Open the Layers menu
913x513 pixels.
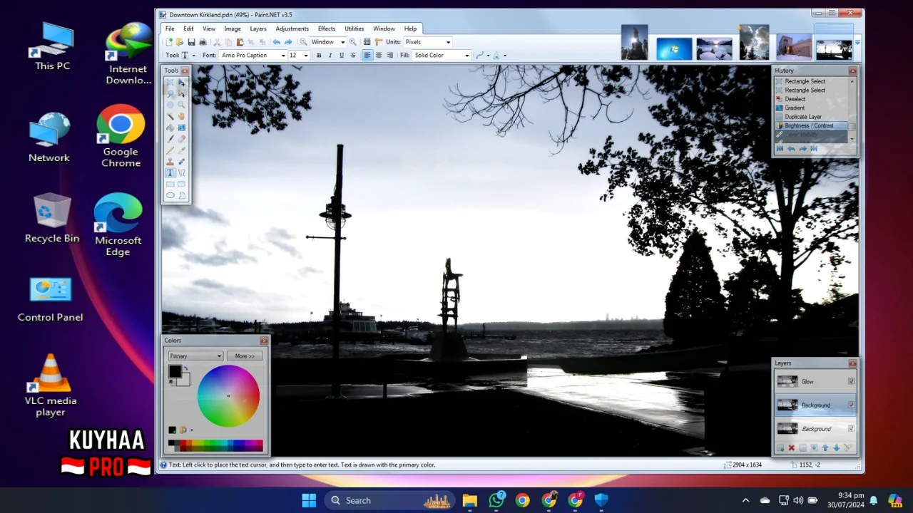point(258,29)
